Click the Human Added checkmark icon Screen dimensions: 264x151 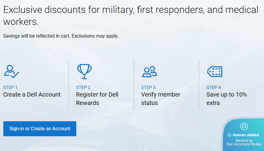(x=229, y=135)
